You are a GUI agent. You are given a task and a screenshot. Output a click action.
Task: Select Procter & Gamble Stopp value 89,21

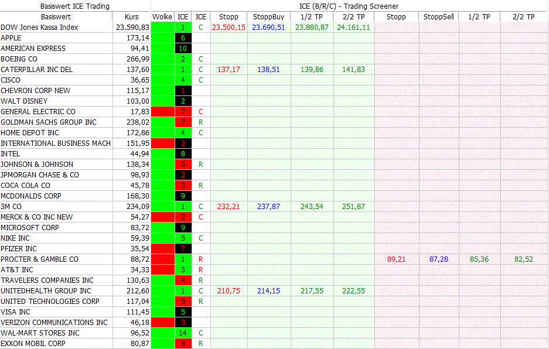point(396,259)
